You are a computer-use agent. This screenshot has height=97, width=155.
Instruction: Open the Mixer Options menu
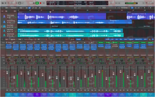pos(13,39)
